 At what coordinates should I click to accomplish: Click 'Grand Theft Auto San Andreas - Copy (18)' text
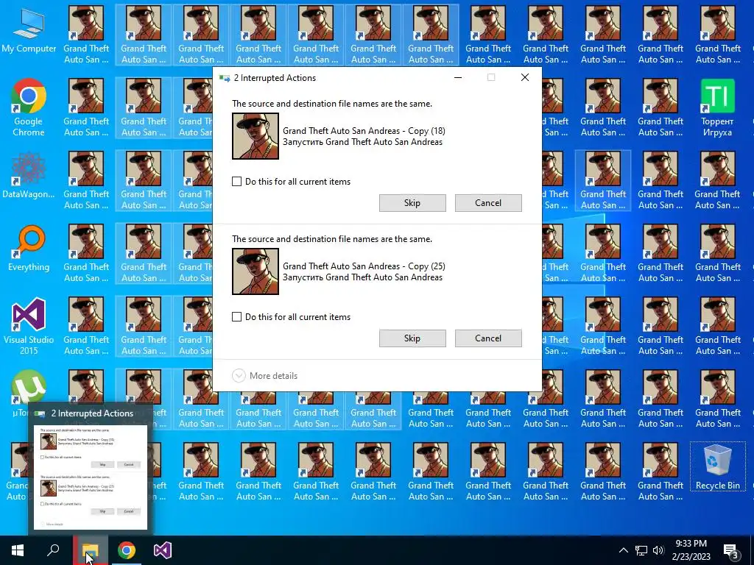(x=364, y=131)
